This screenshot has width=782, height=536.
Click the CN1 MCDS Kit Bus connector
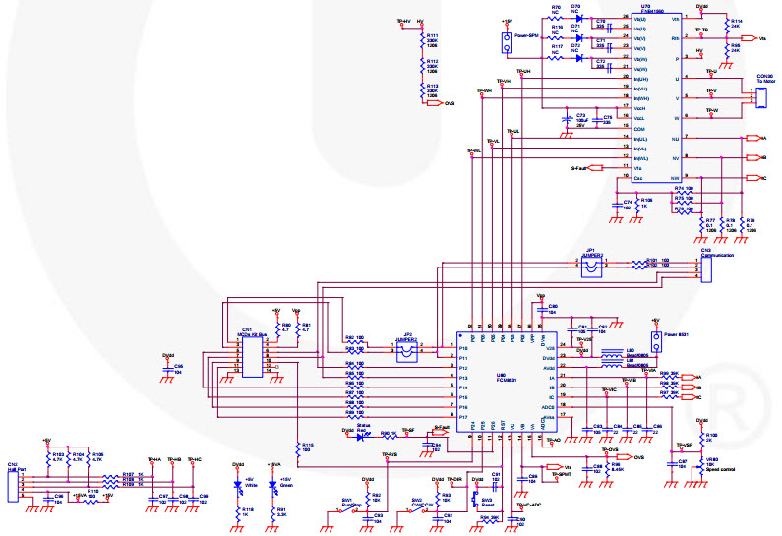[x=255, y=357]
